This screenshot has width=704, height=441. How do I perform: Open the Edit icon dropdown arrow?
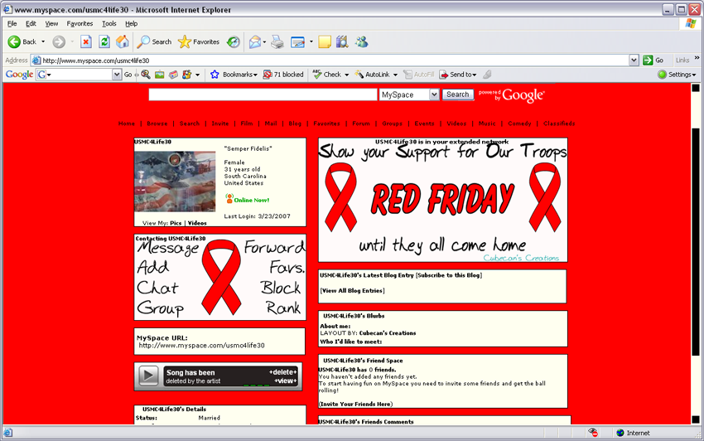point(311,41)
